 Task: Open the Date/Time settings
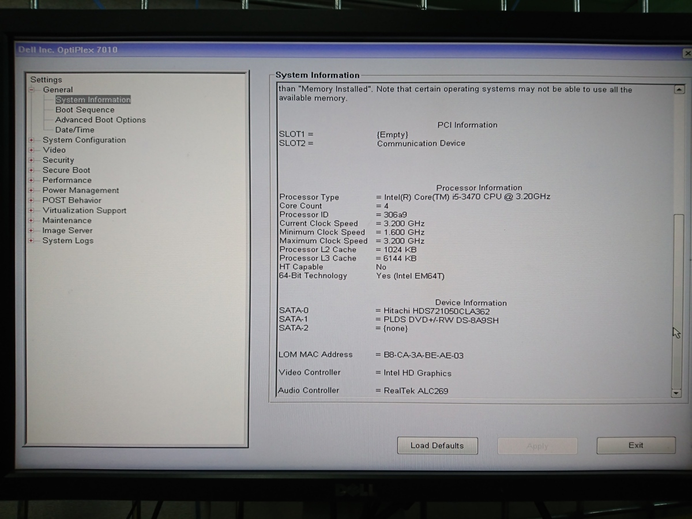(74, 130)
